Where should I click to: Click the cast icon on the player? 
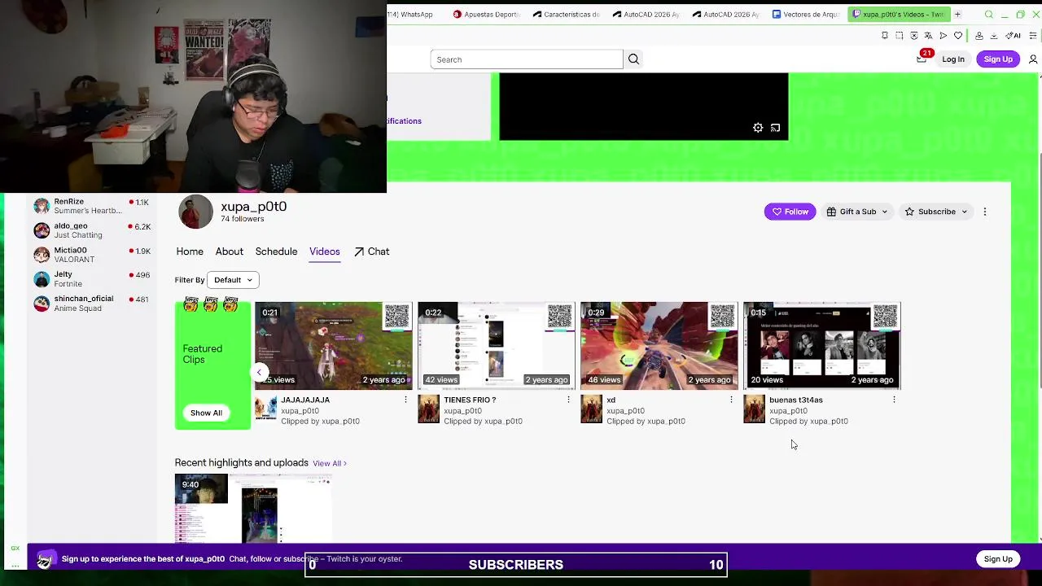pos(775,128)
